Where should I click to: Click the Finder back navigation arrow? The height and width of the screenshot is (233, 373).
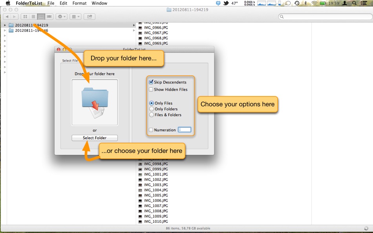pyautogui.click(x=7, y=16)
